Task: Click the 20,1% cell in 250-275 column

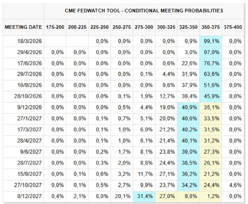Action: [x=122, y=196]
